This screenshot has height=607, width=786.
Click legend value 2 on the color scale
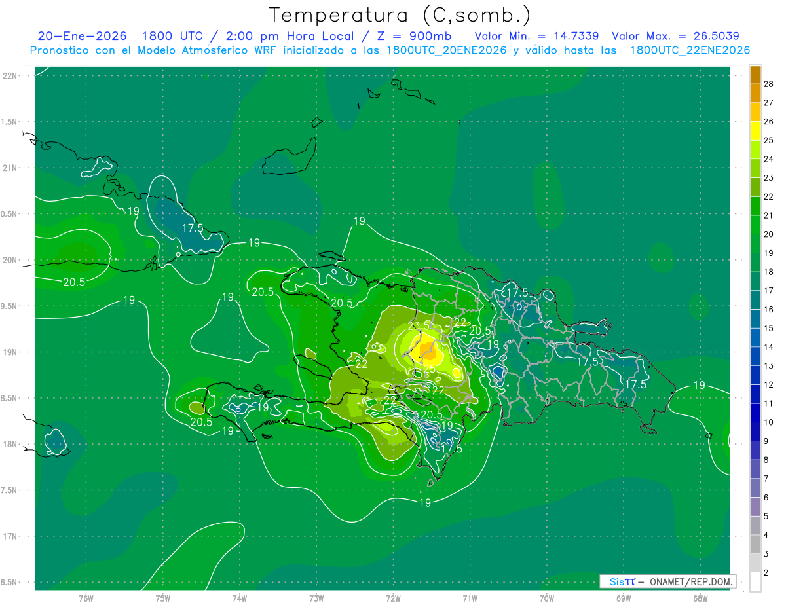click(766, 573)
